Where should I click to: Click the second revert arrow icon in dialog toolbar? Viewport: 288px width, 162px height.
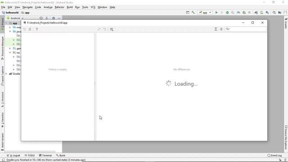tap(104, 29)
